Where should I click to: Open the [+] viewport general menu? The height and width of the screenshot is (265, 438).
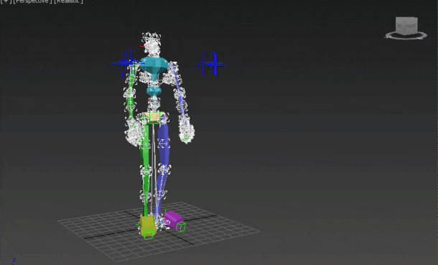(6, 1)
